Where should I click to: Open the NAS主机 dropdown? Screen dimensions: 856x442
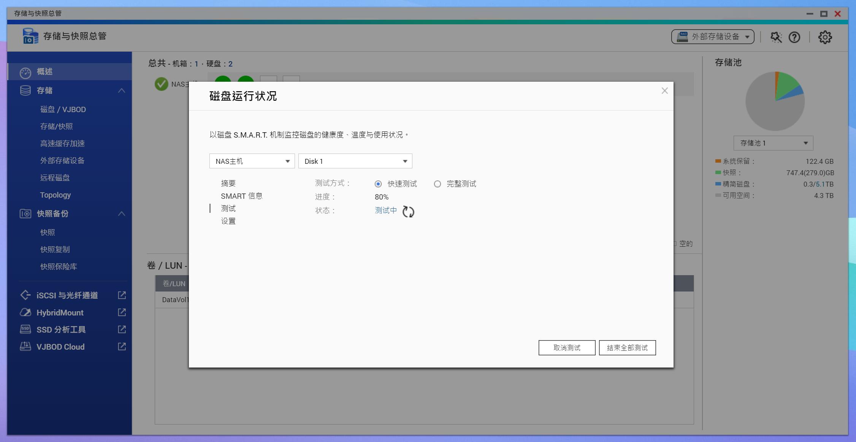coord(252,161)
